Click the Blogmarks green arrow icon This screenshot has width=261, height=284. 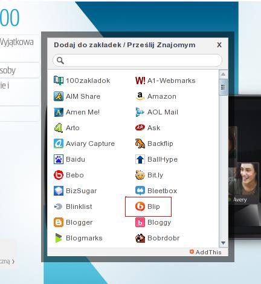59,238
